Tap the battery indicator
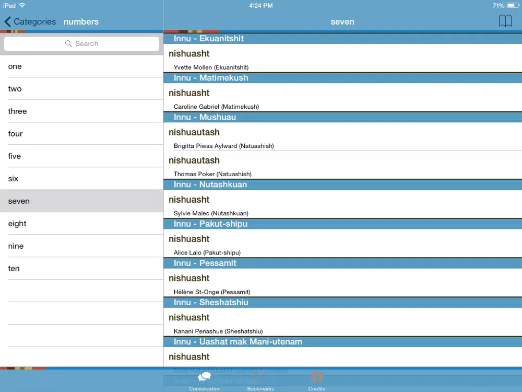This screenshot has width=522, height=392. pos(513,5)
